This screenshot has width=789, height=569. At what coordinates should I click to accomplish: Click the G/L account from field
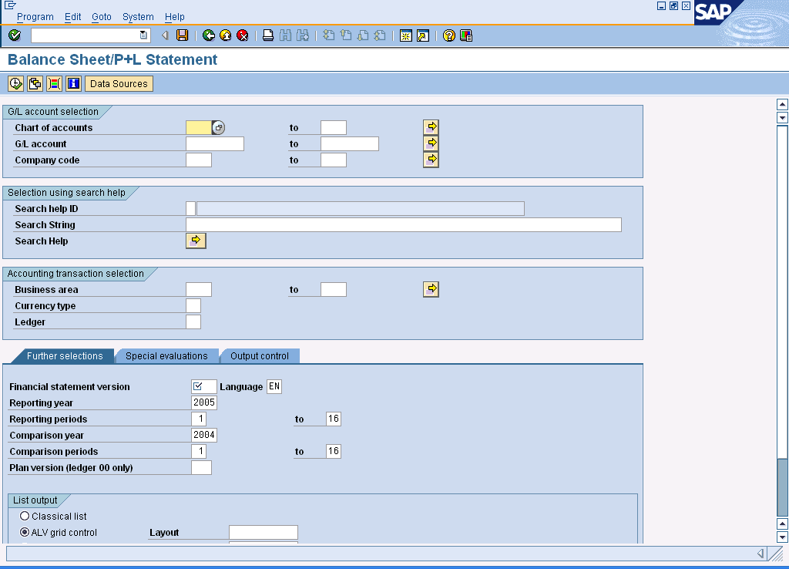tap(215, 144)
